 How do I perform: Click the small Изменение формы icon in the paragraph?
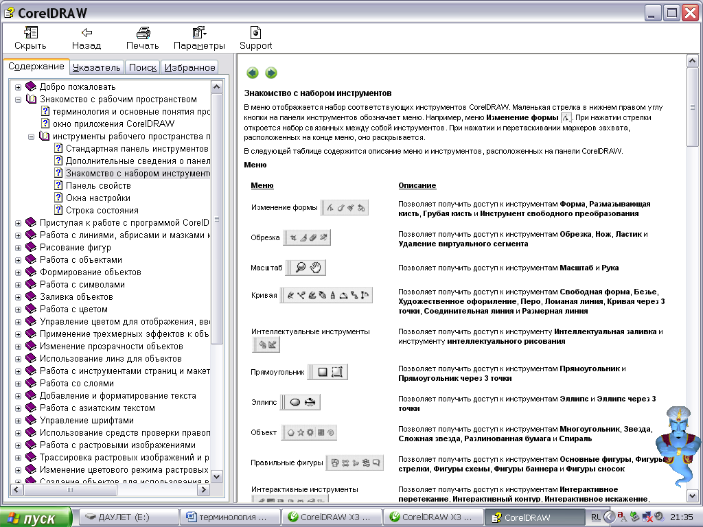click(x=566, y=118)
